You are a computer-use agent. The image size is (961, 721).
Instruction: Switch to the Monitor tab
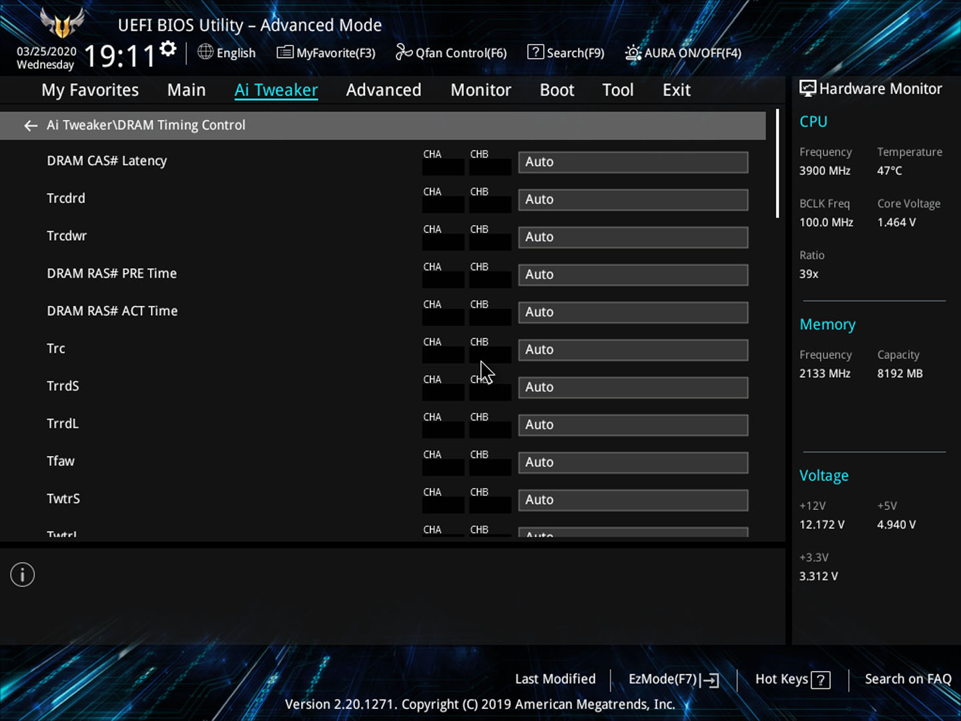coord(480,90)
